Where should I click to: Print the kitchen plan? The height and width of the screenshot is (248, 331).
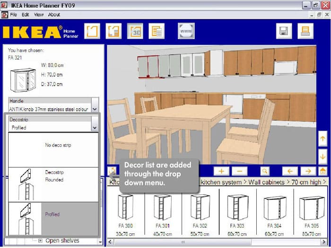point(305,32)
